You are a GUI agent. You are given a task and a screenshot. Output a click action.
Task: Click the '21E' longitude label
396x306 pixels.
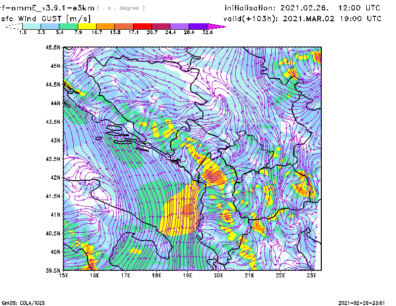pos(249,275)
